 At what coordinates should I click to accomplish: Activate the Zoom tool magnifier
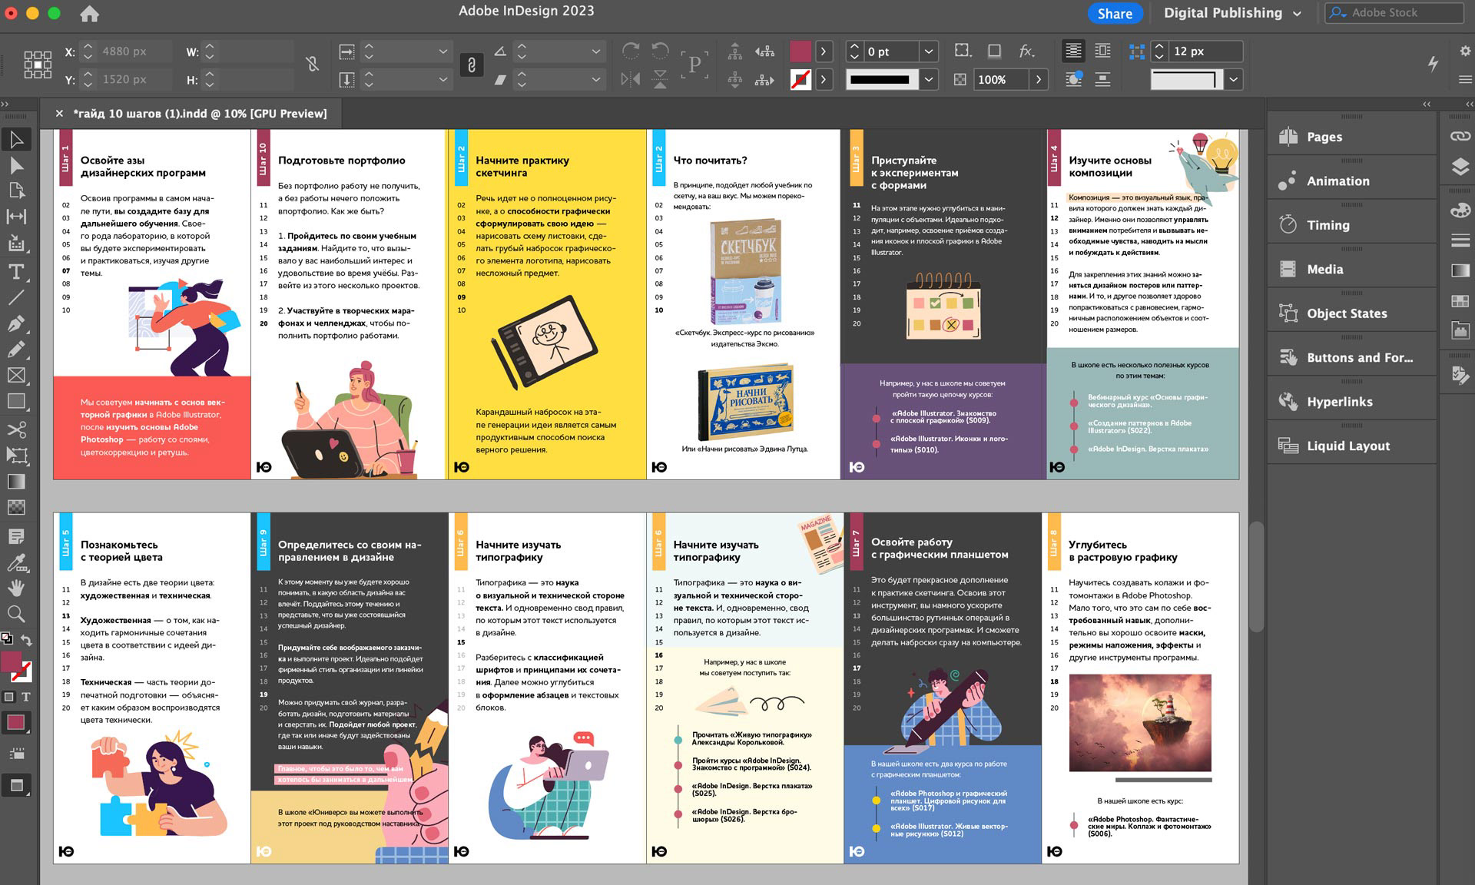coord(16,613)
